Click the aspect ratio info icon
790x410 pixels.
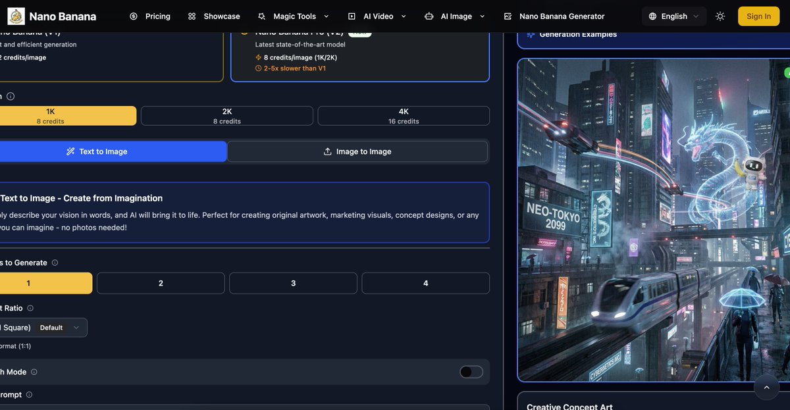(x=30, y=308)
